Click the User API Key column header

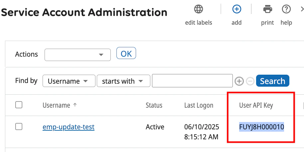[256, 105]
